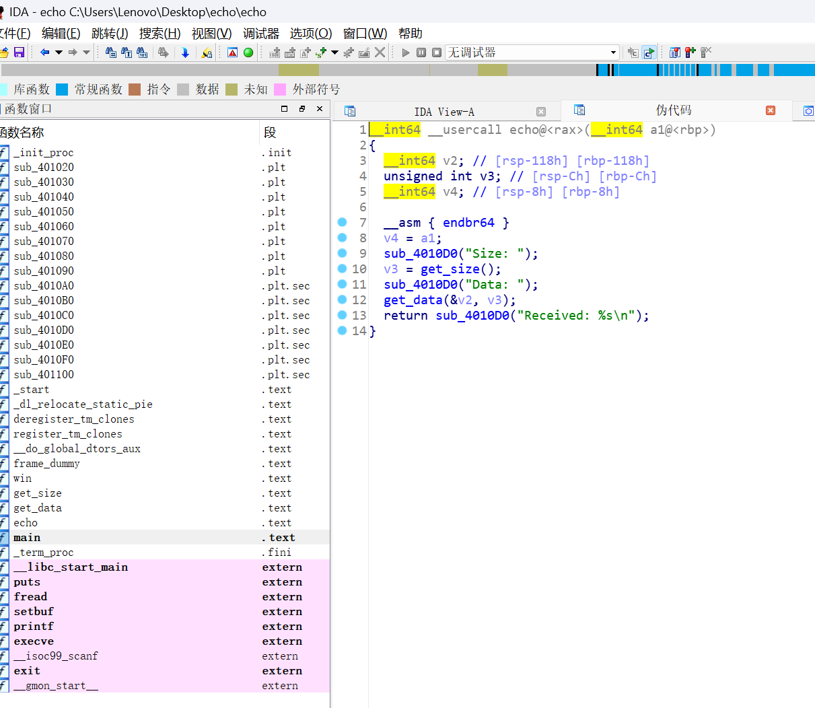The image size is (815, 708).
Task: Open get_data function call in pseudocode
Action: (x=413, y=300)
